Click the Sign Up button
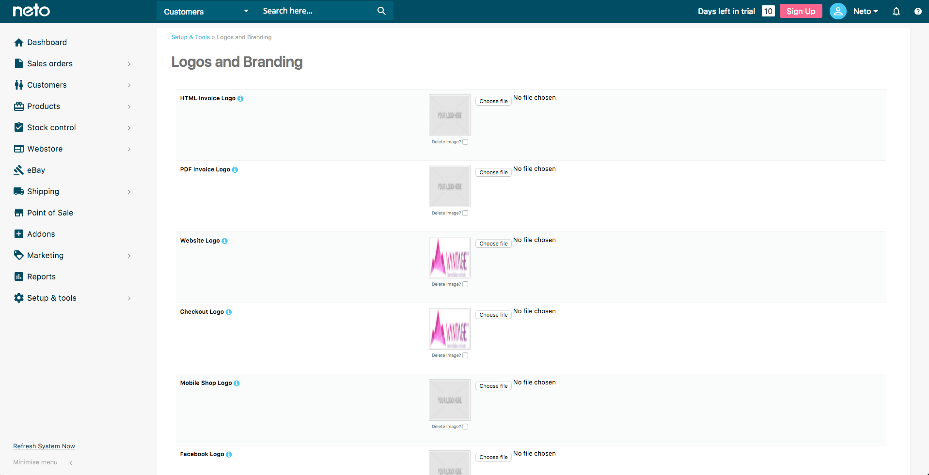This screenshot has width=929, height=475. [801, 11]
